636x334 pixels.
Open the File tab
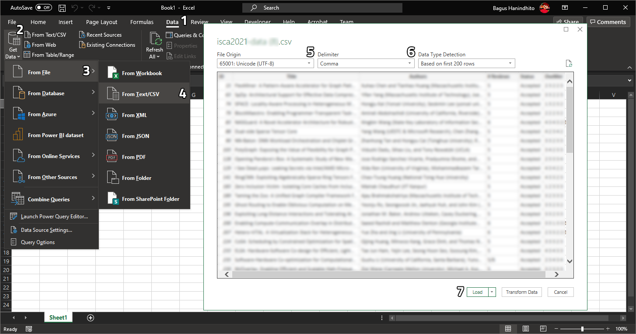tap(12, 22)
